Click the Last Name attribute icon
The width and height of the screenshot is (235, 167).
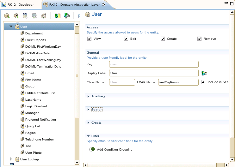point(22,99)
